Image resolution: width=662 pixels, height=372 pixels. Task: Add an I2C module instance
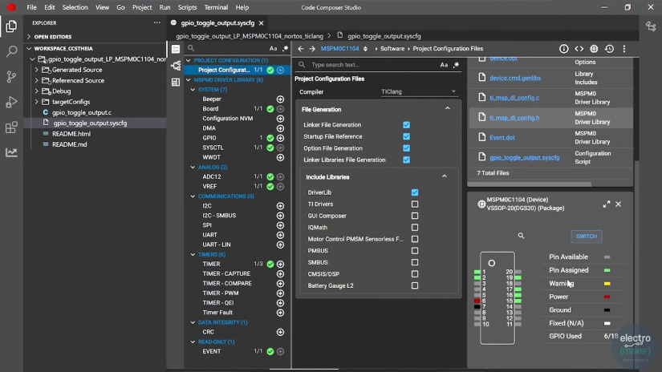280,206
